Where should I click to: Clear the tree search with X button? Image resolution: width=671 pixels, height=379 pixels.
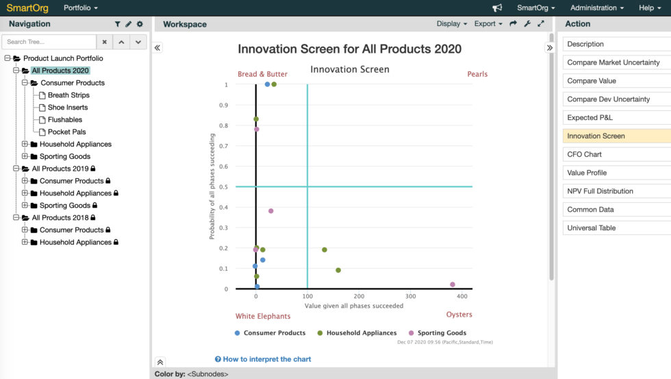click(104, 42)
